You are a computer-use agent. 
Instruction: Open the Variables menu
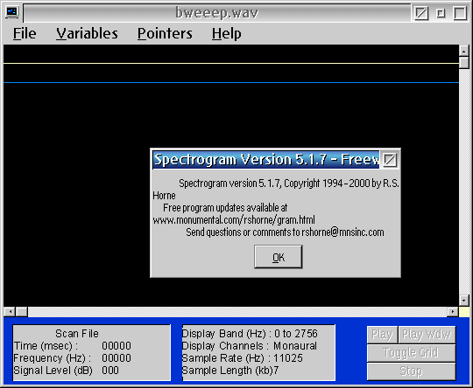point(87,33)
